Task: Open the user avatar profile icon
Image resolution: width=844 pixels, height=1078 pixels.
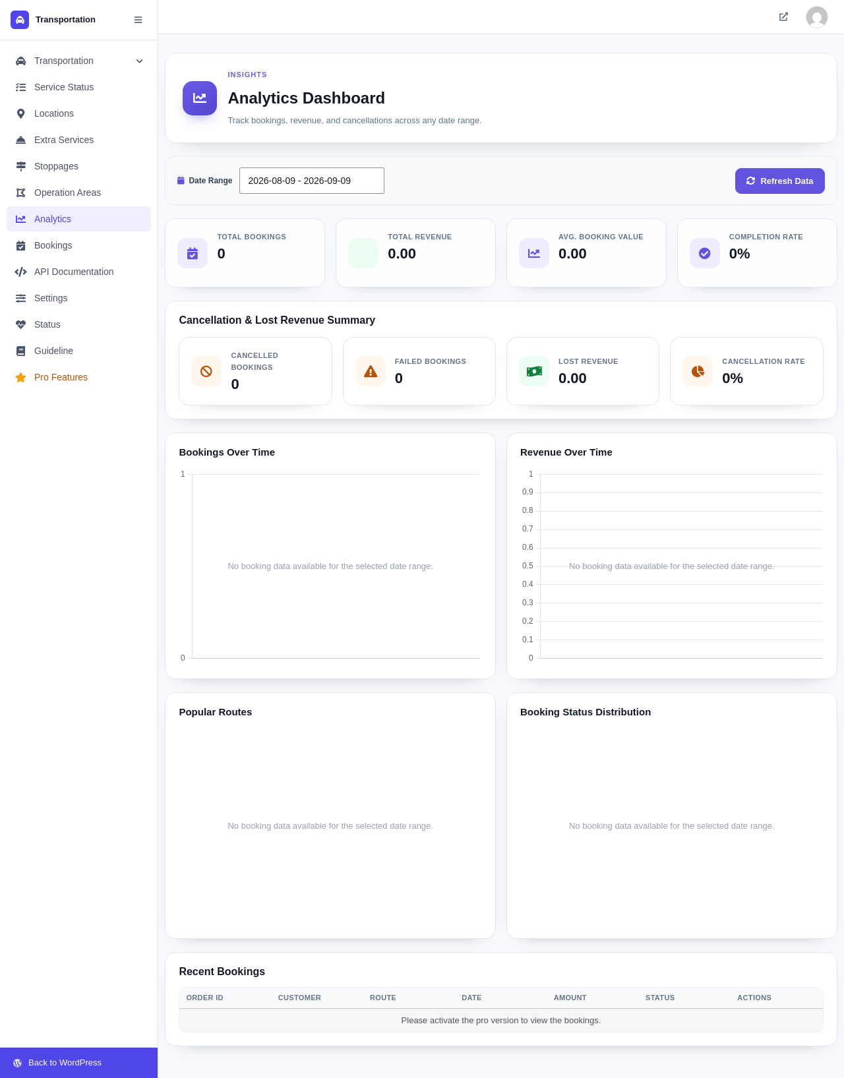Action: click(817, 17)
